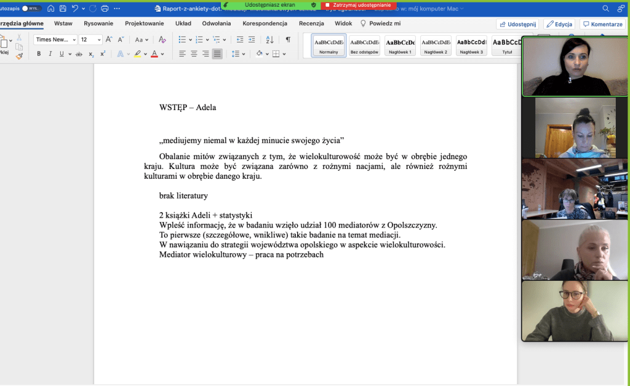Increase indent of the paragraph
The image size is (630, 386).
pyautogui.click(x=252, y=39)
